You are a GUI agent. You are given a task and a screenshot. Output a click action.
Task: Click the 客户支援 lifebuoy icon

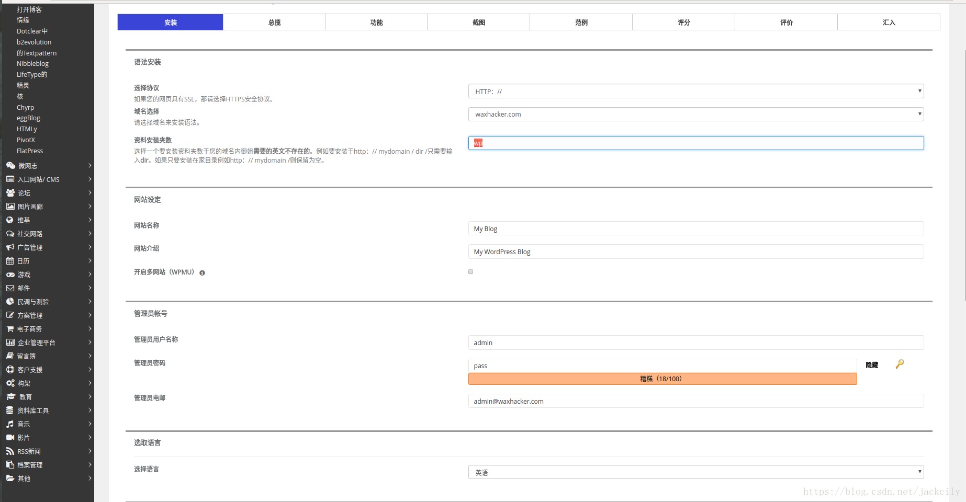coord(10,370)
